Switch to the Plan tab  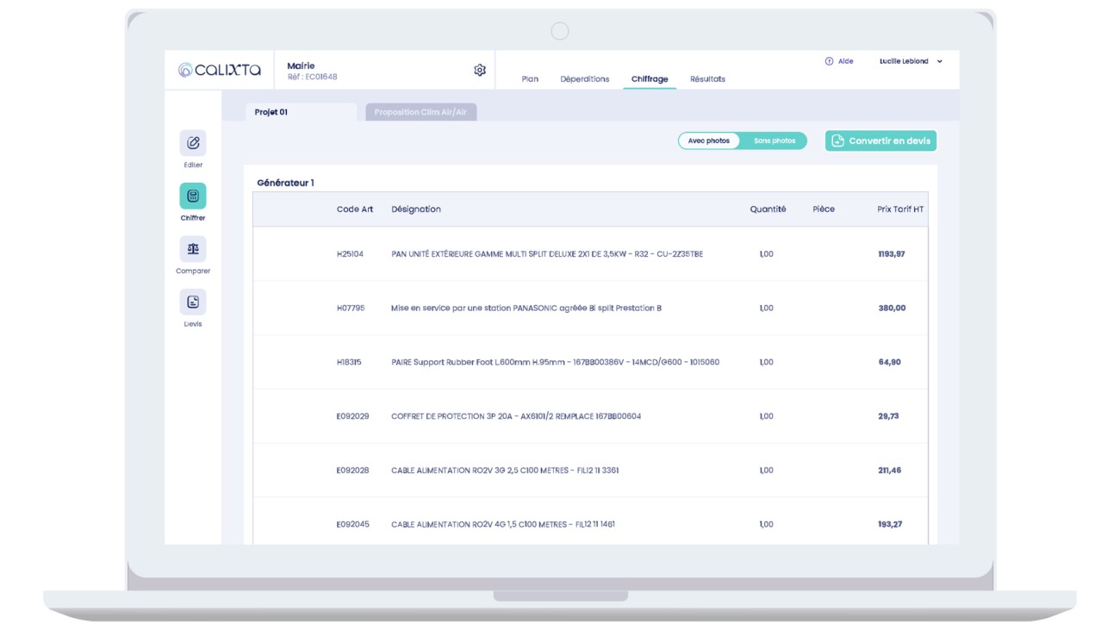tap(529, 78)
